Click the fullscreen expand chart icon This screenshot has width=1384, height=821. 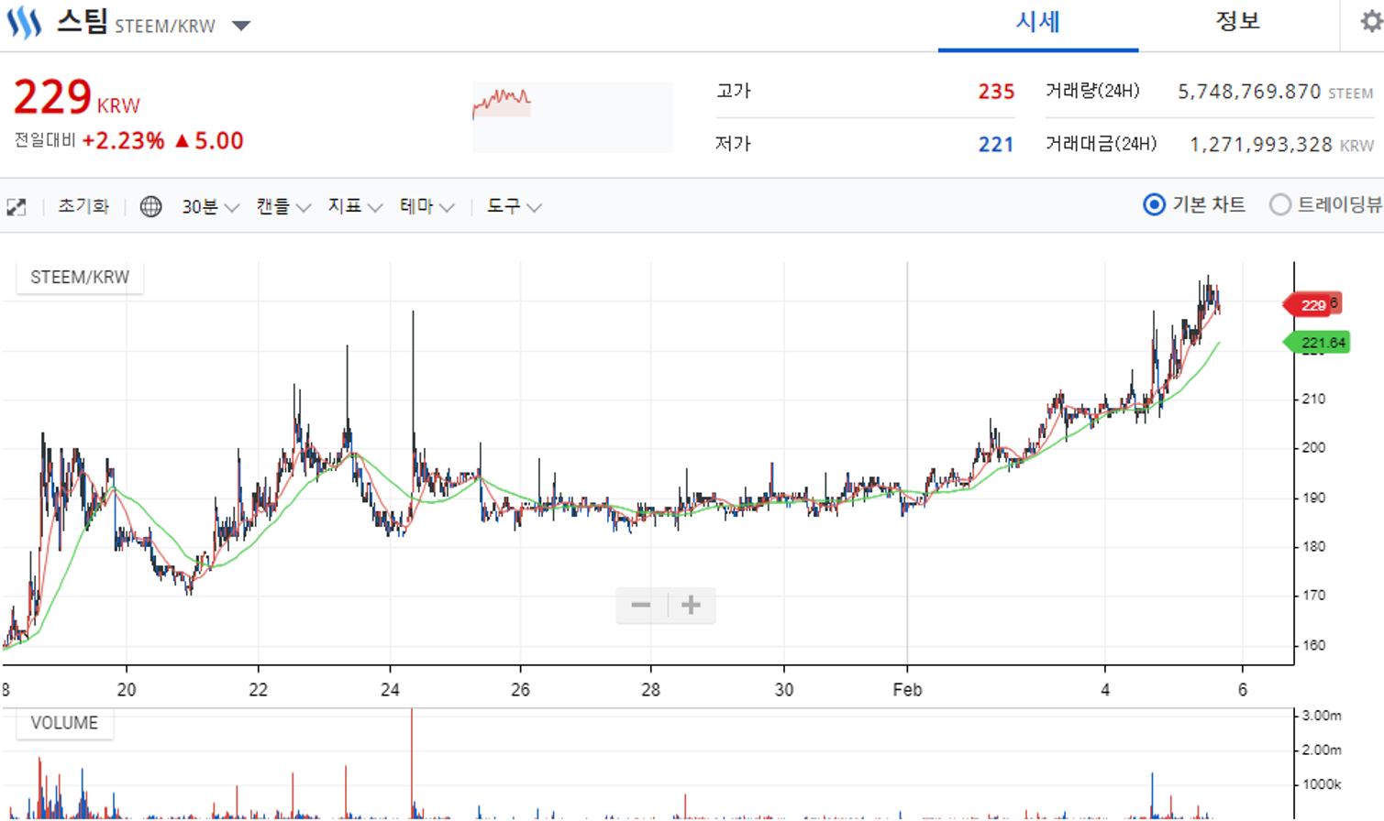[17, 207]
